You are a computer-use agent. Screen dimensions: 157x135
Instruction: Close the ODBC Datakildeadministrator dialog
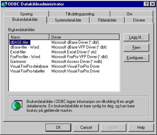coord(153,4)
